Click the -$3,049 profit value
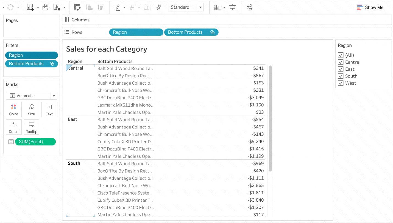Image resolution: width=393 pixels, height=223 pixels. (x=256, y=98)
